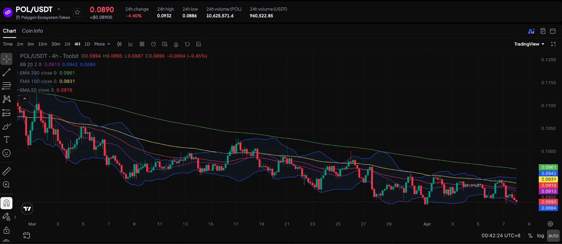Toggle magnet snap mode
The height and width of the screenshot is (244, 562).
point(7,203)
